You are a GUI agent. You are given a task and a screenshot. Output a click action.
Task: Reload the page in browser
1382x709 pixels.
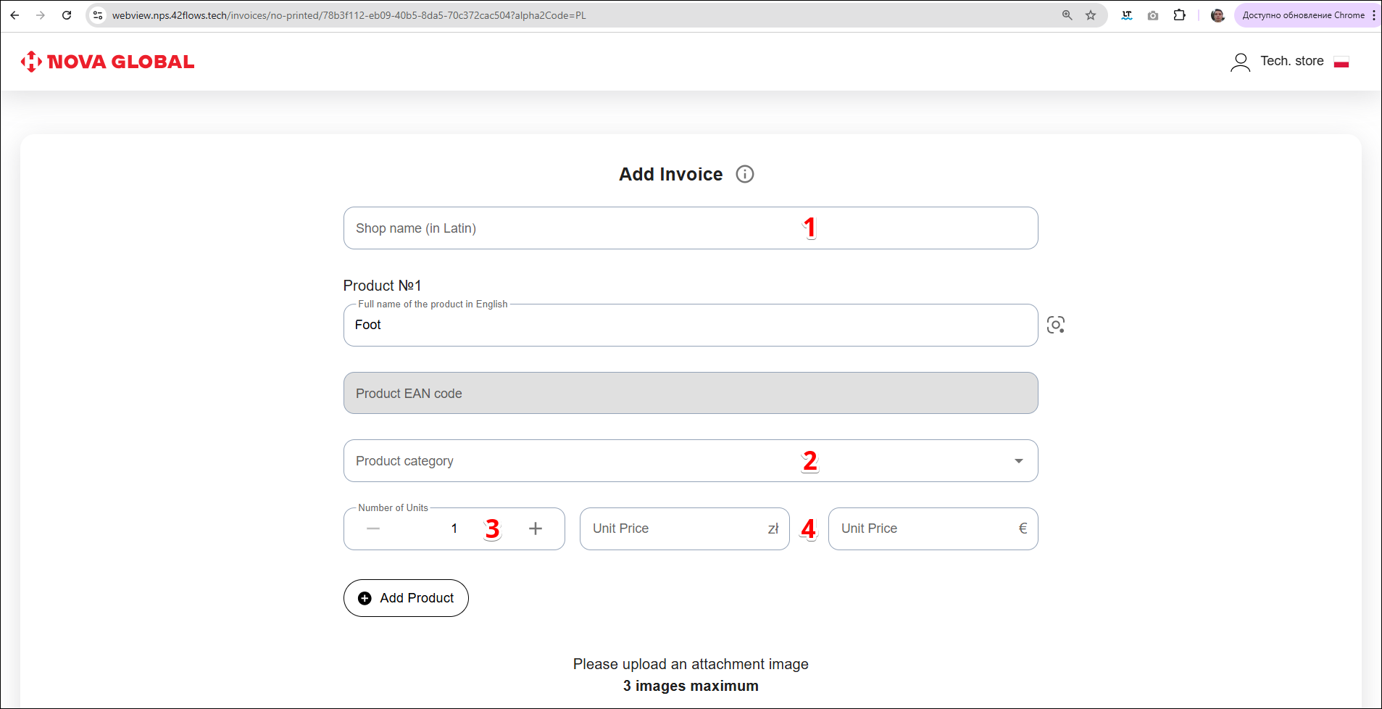click(x=67, y=15)
